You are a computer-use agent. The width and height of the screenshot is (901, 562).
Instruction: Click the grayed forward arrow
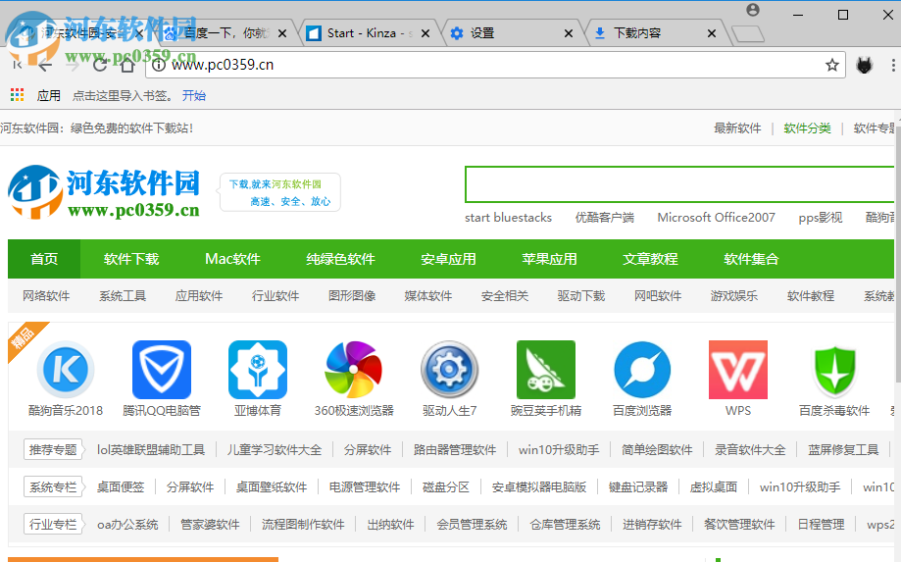(73, 65)
